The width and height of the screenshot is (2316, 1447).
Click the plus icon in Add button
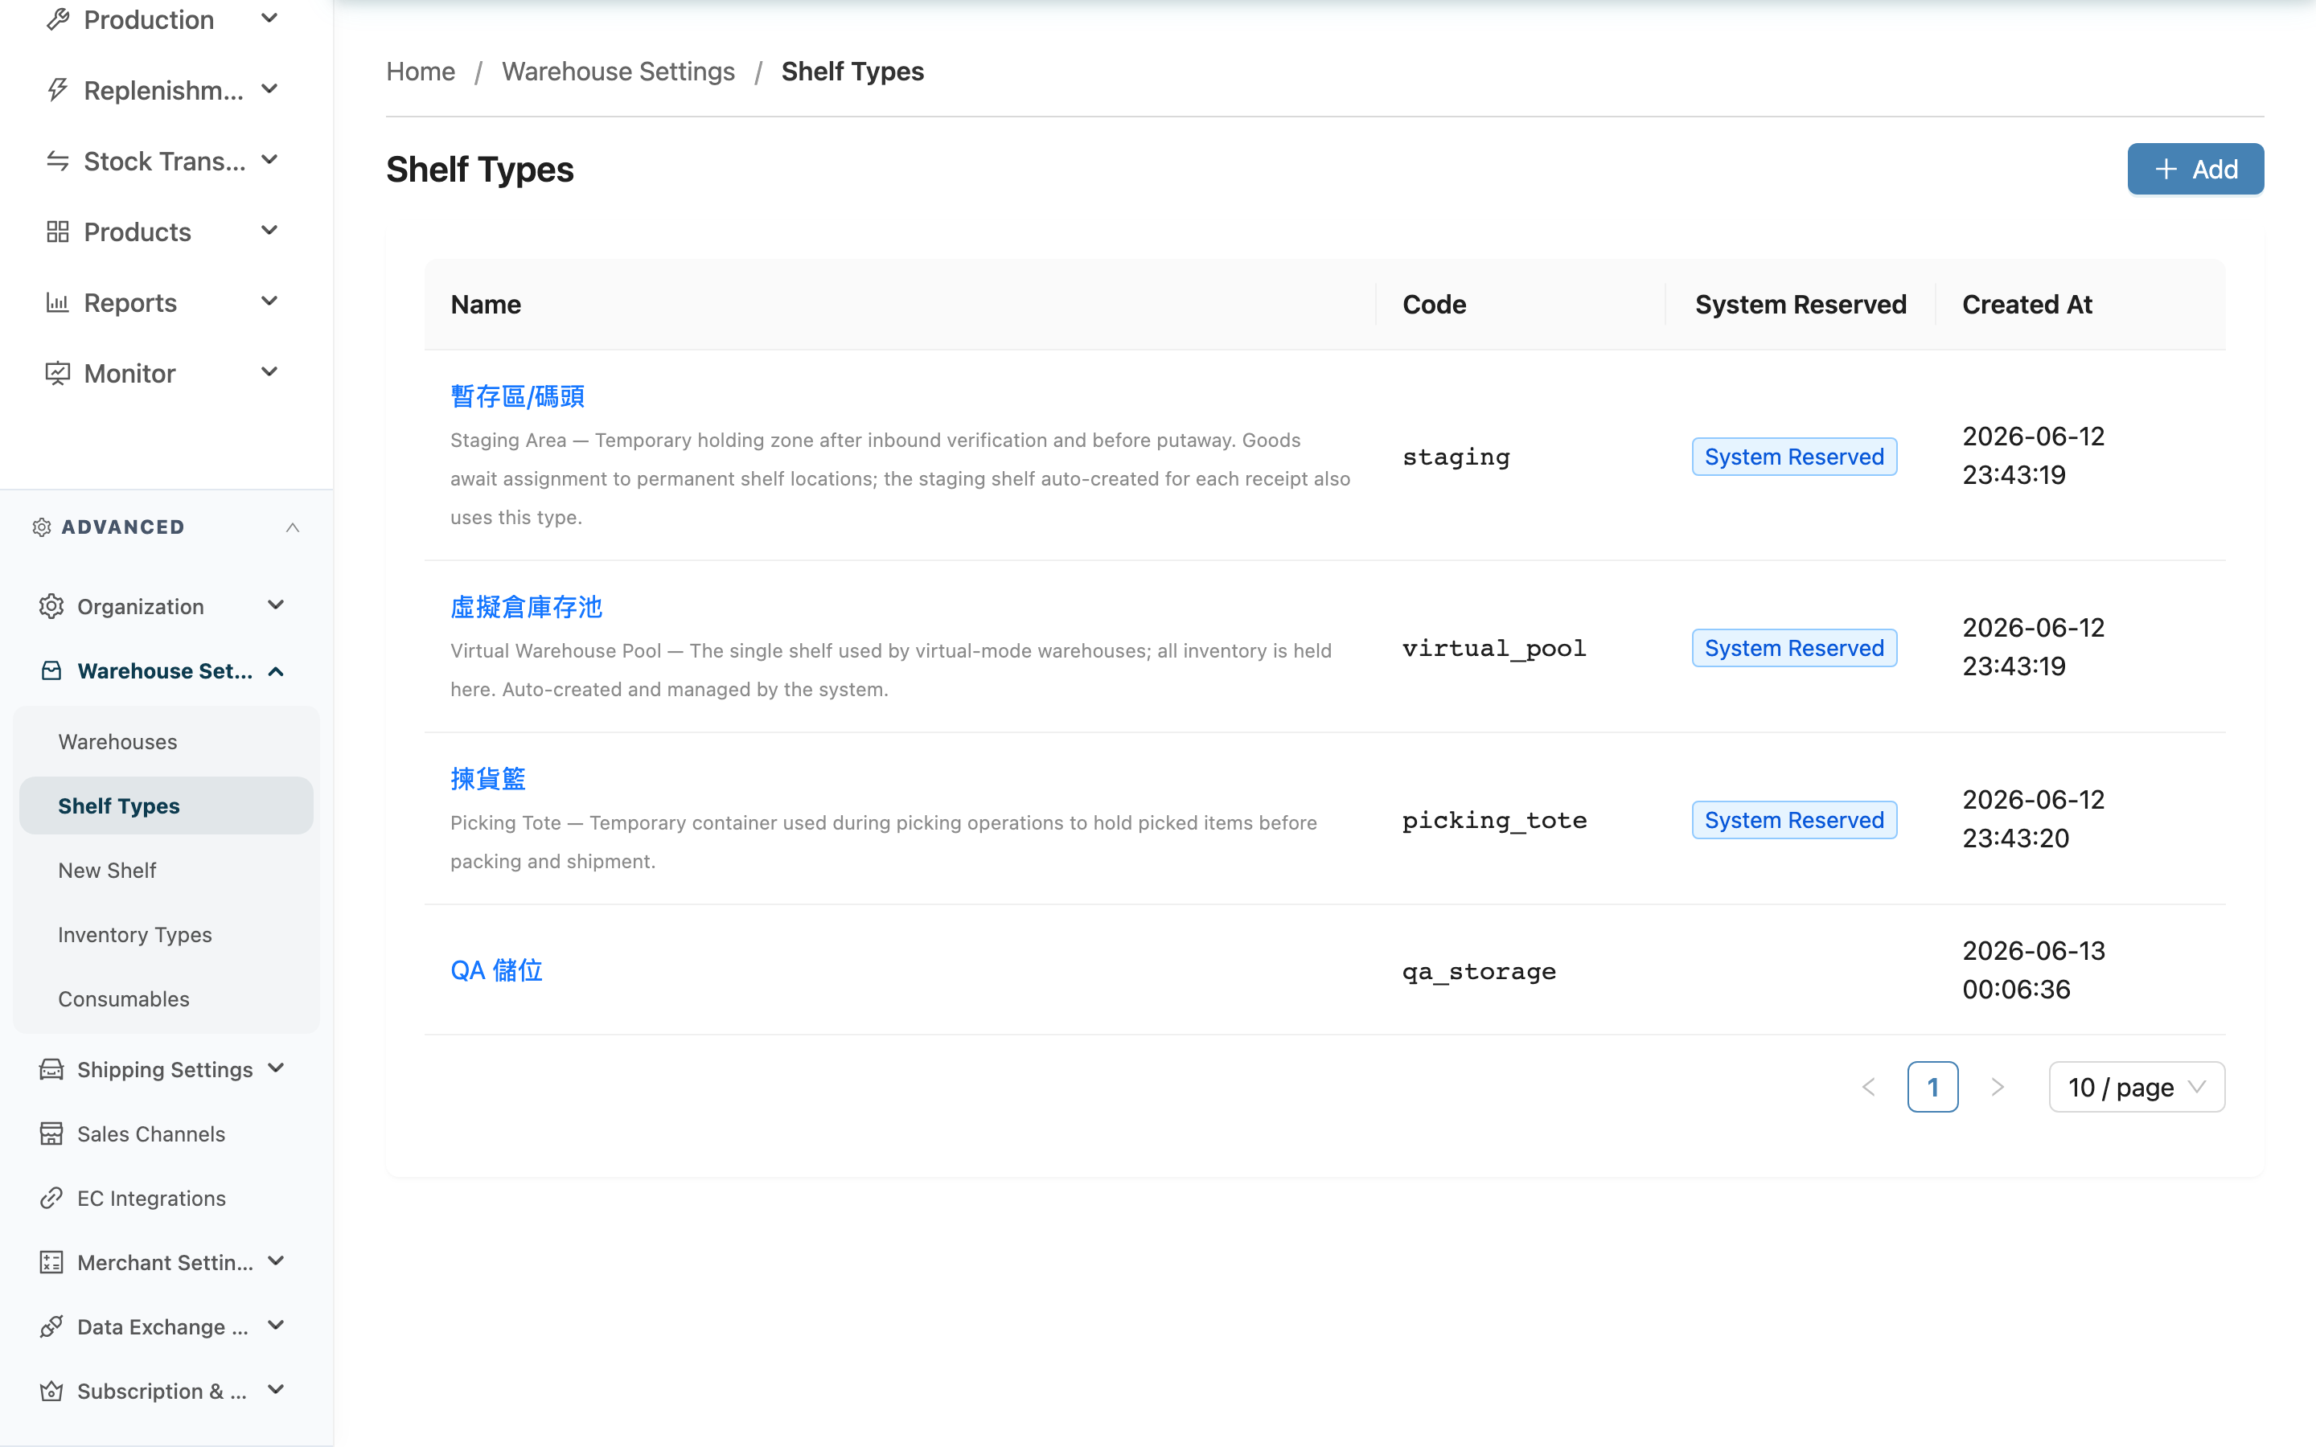coord(2166,170)
